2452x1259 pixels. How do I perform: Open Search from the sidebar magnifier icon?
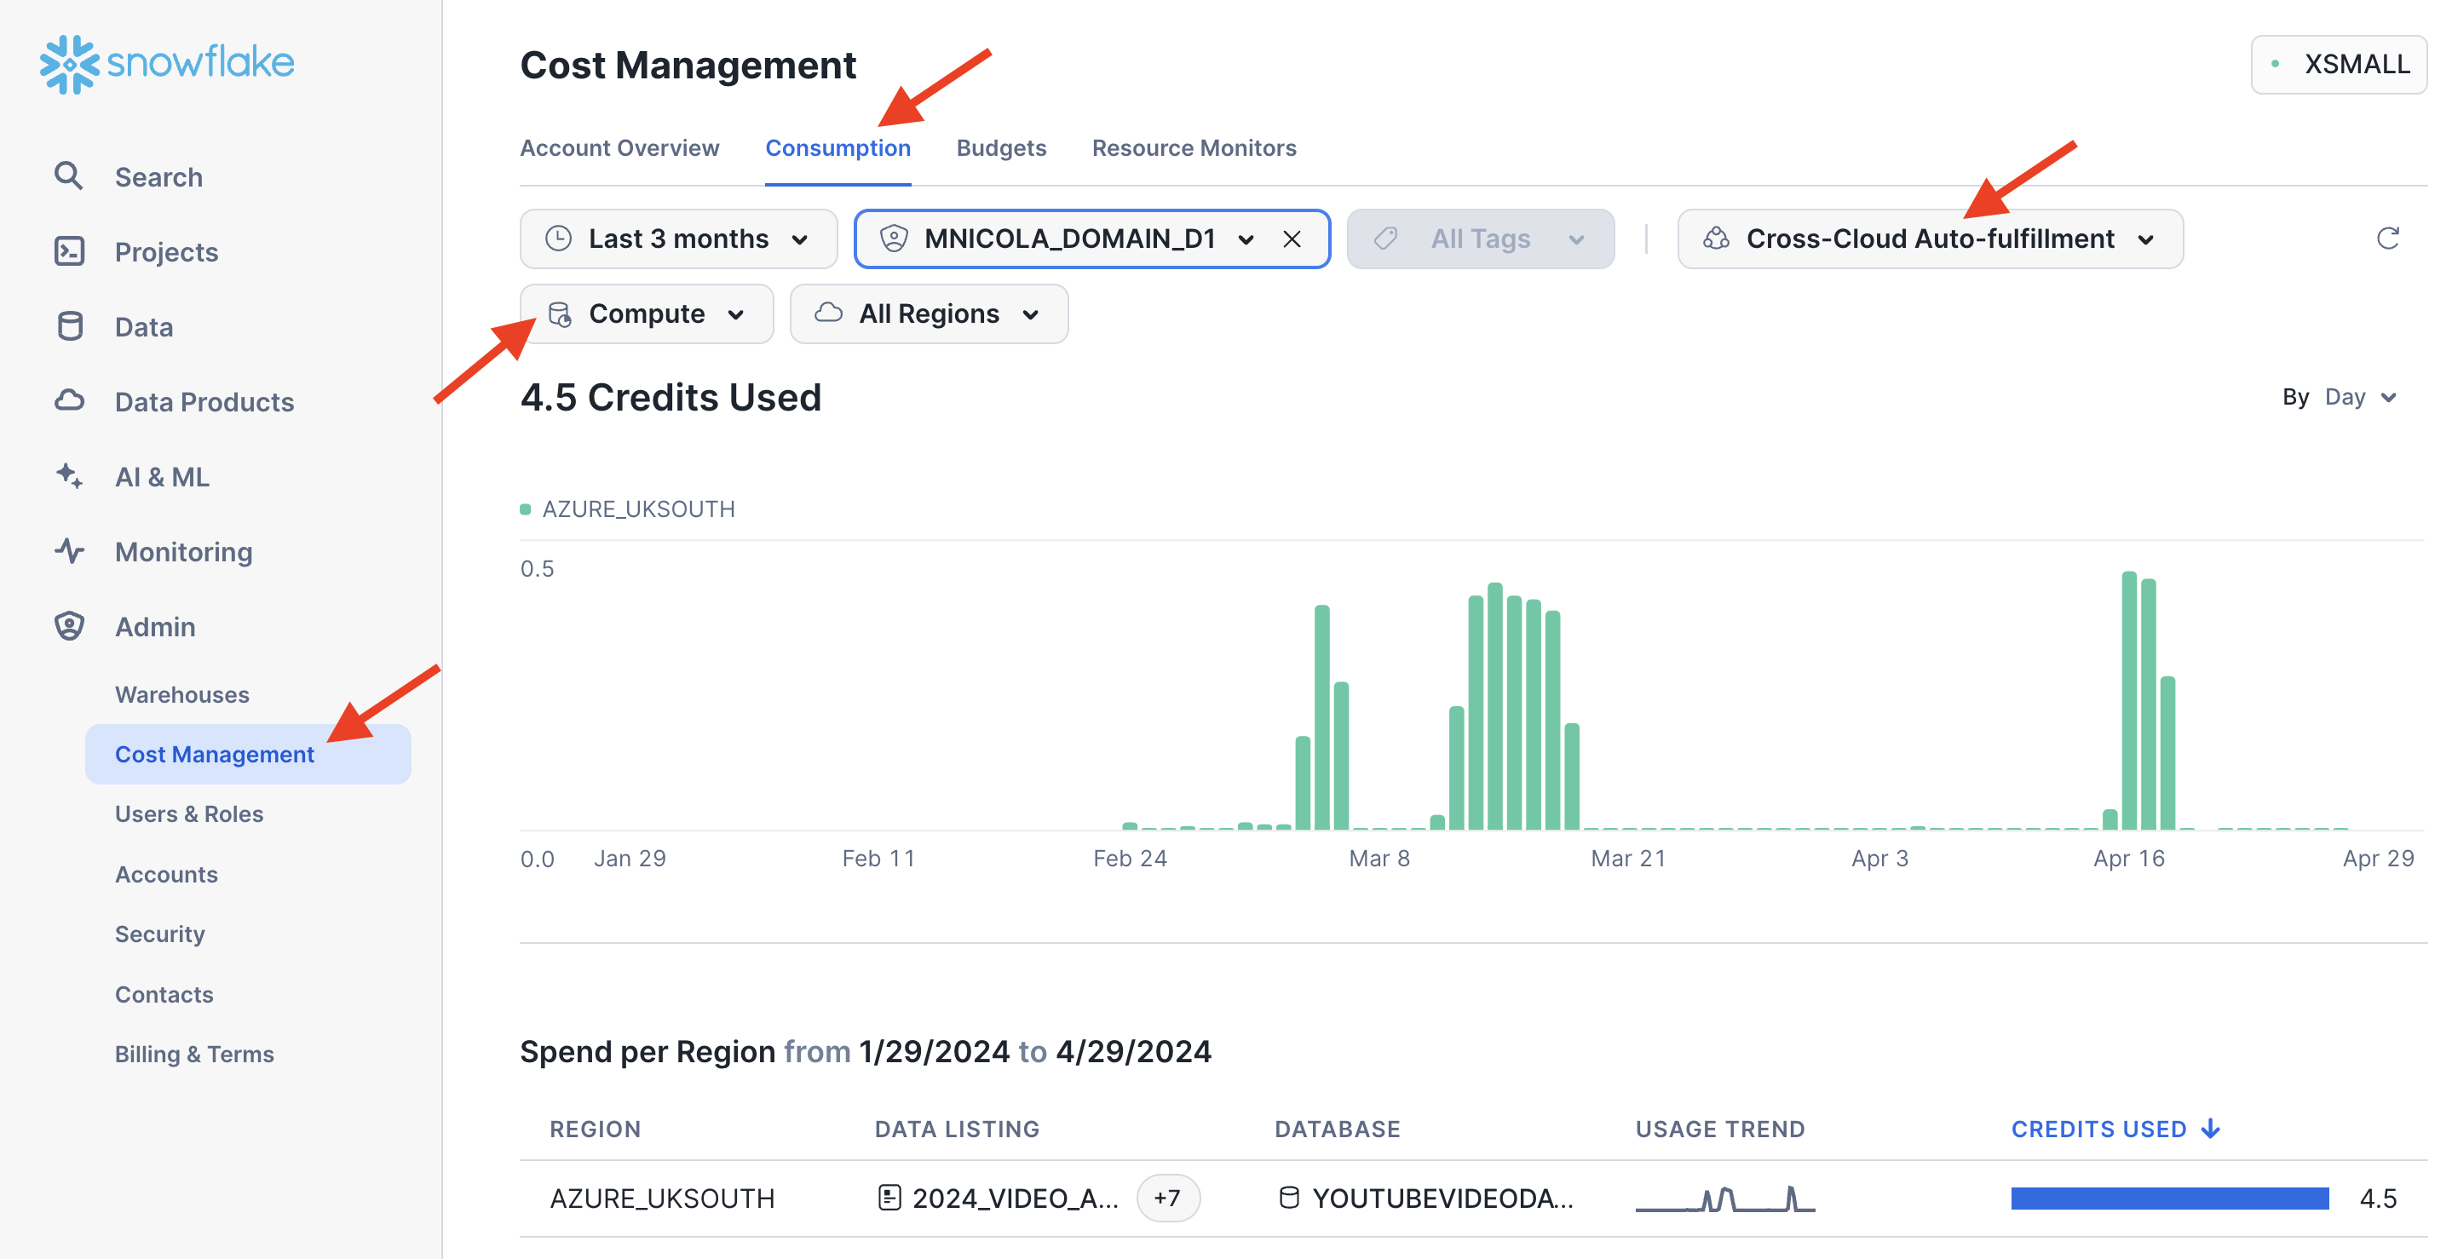point(68,177)
